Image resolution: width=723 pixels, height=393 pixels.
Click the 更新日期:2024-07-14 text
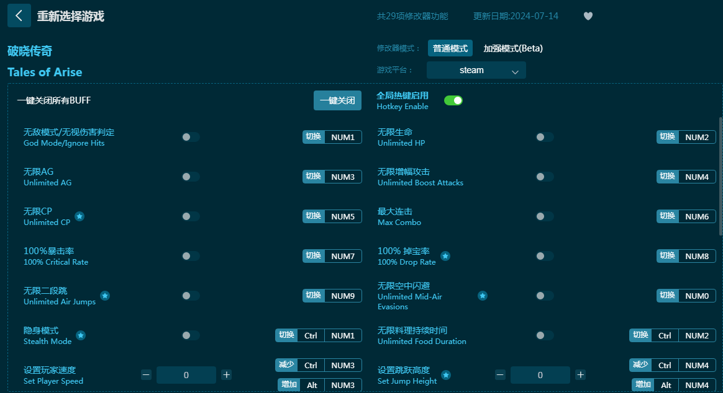(516, 16)
